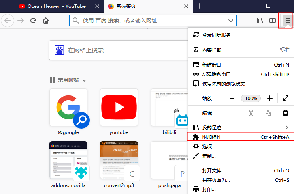Select 新建窗口 menu item
This screenshot has height=194, width=294.
pos(241,65)
